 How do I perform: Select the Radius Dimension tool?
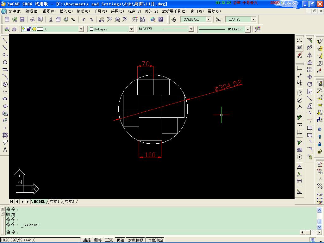coord(299,93)
